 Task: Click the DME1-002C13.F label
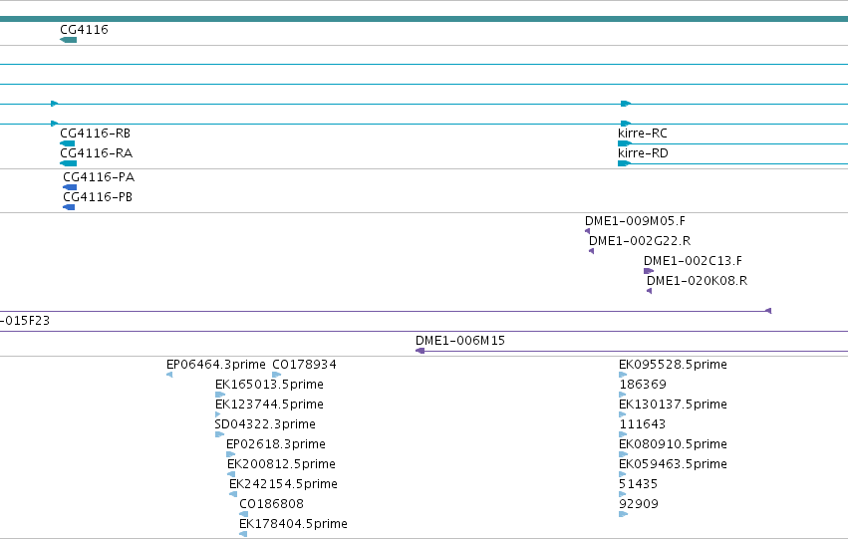tap(693, 261)
